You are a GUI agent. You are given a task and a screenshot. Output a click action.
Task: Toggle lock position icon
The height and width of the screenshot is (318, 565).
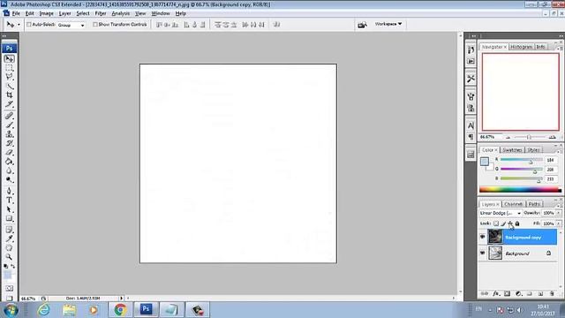pos(510,223)
